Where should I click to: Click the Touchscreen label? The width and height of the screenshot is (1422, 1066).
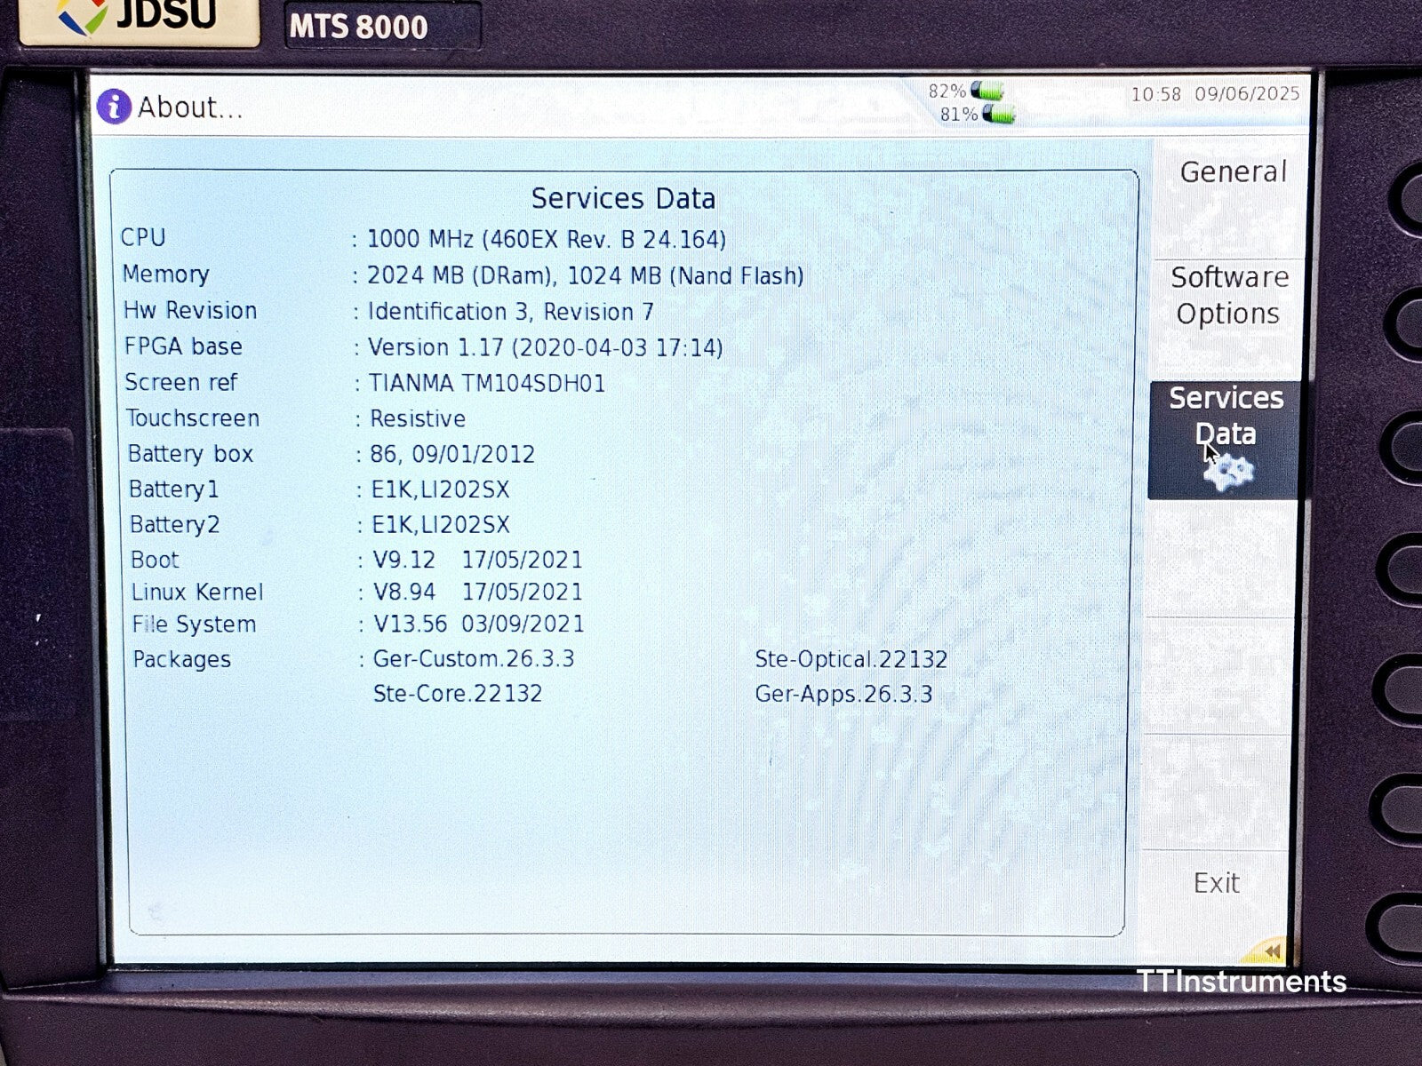[193, 418]
